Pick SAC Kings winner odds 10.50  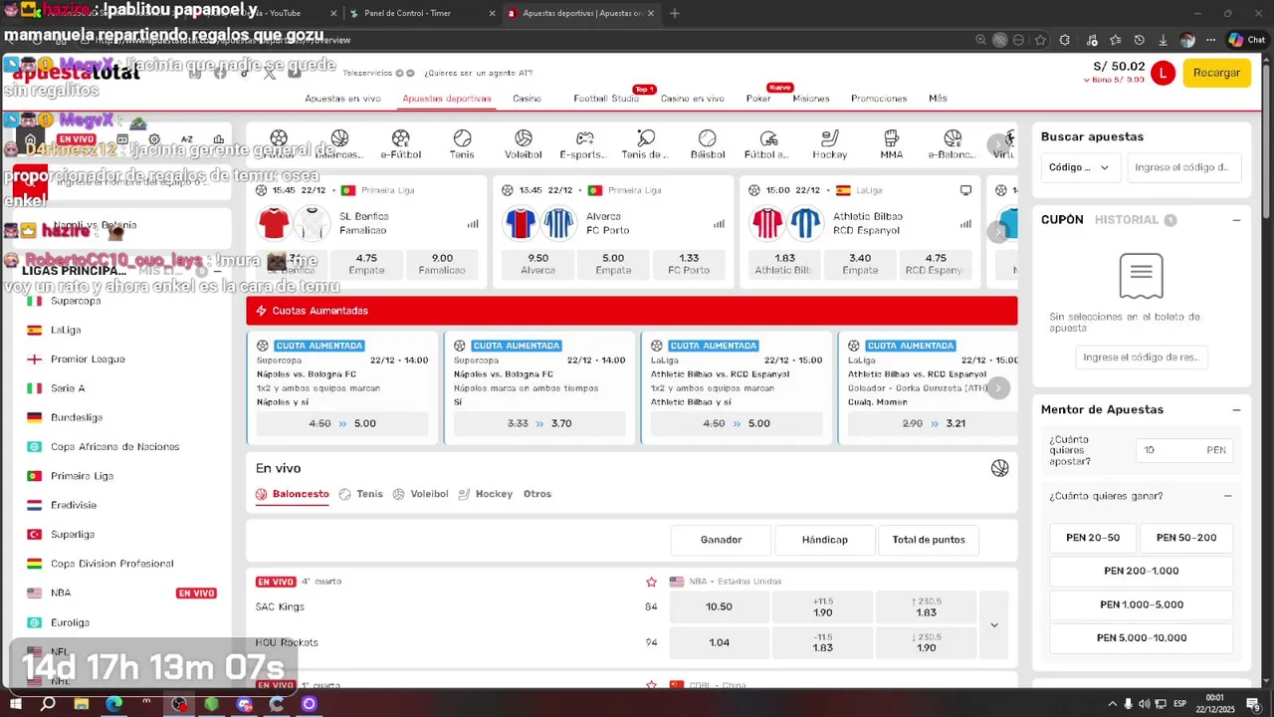click(719, 606)
